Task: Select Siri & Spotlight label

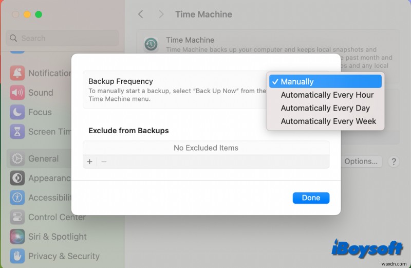Action: (x=58, y=237)
